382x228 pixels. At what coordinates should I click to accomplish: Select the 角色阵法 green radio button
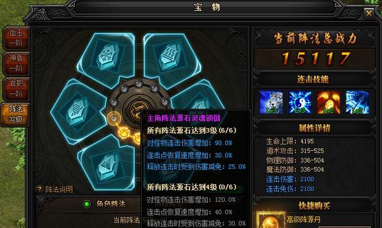[87, 204]
